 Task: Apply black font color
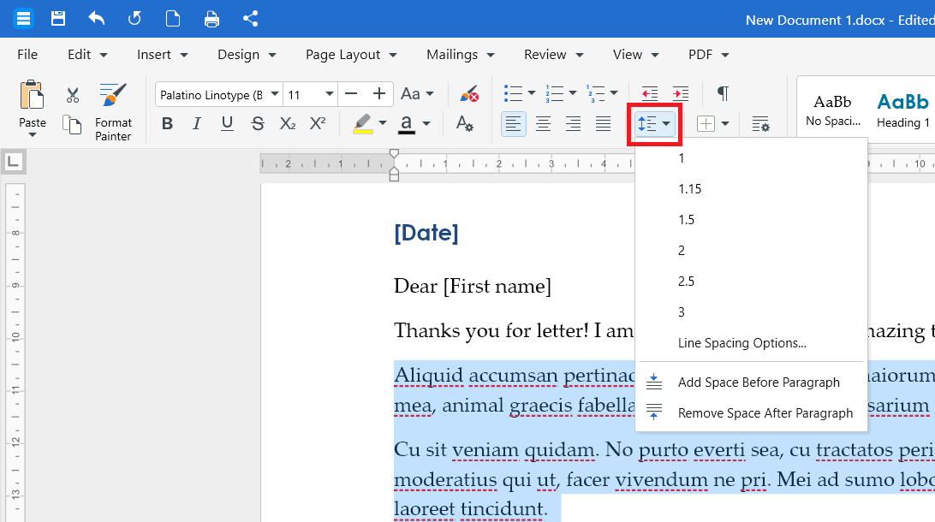[407, 124]
